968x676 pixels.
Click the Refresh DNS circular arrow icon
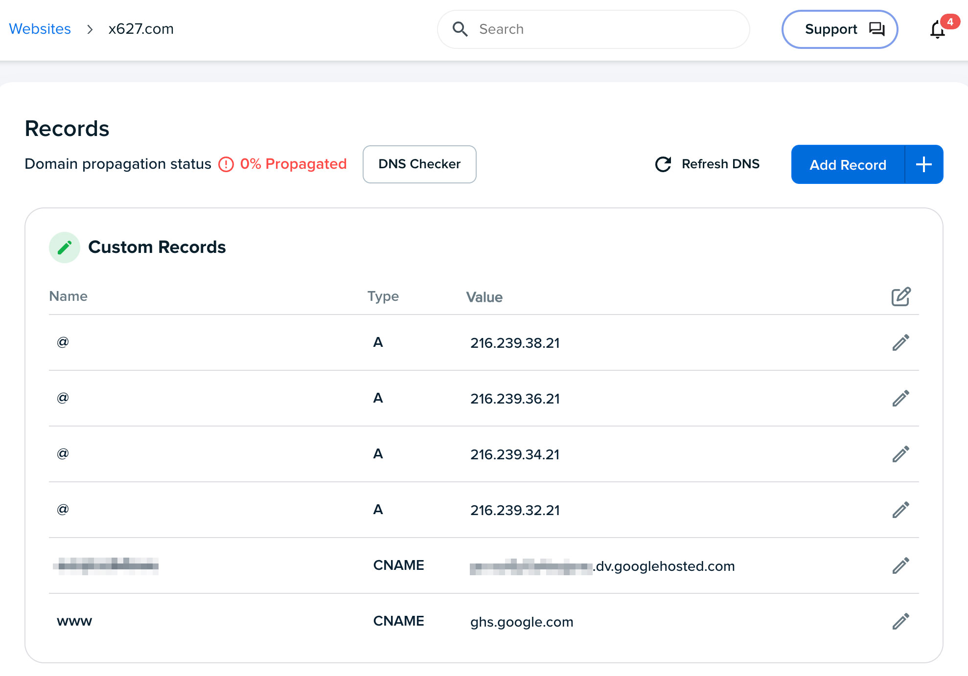(663, 164)
